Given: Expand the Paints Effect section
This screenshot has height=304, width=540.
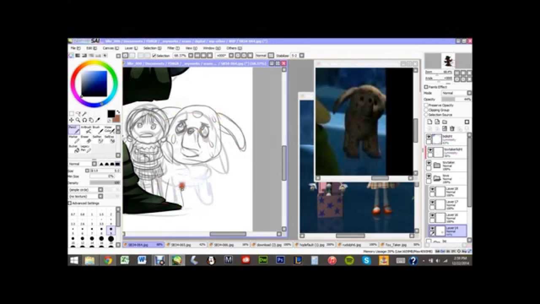Looking at the screenshot, I should pyautogui.click(x=426, y=87).
